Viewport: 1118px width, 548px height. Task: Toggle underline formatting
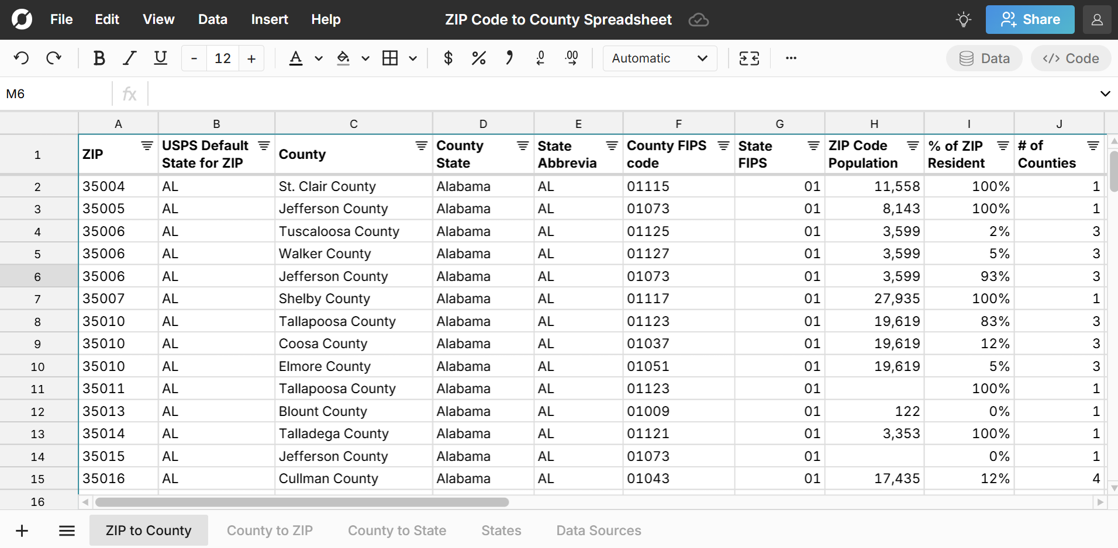point(160,58)
